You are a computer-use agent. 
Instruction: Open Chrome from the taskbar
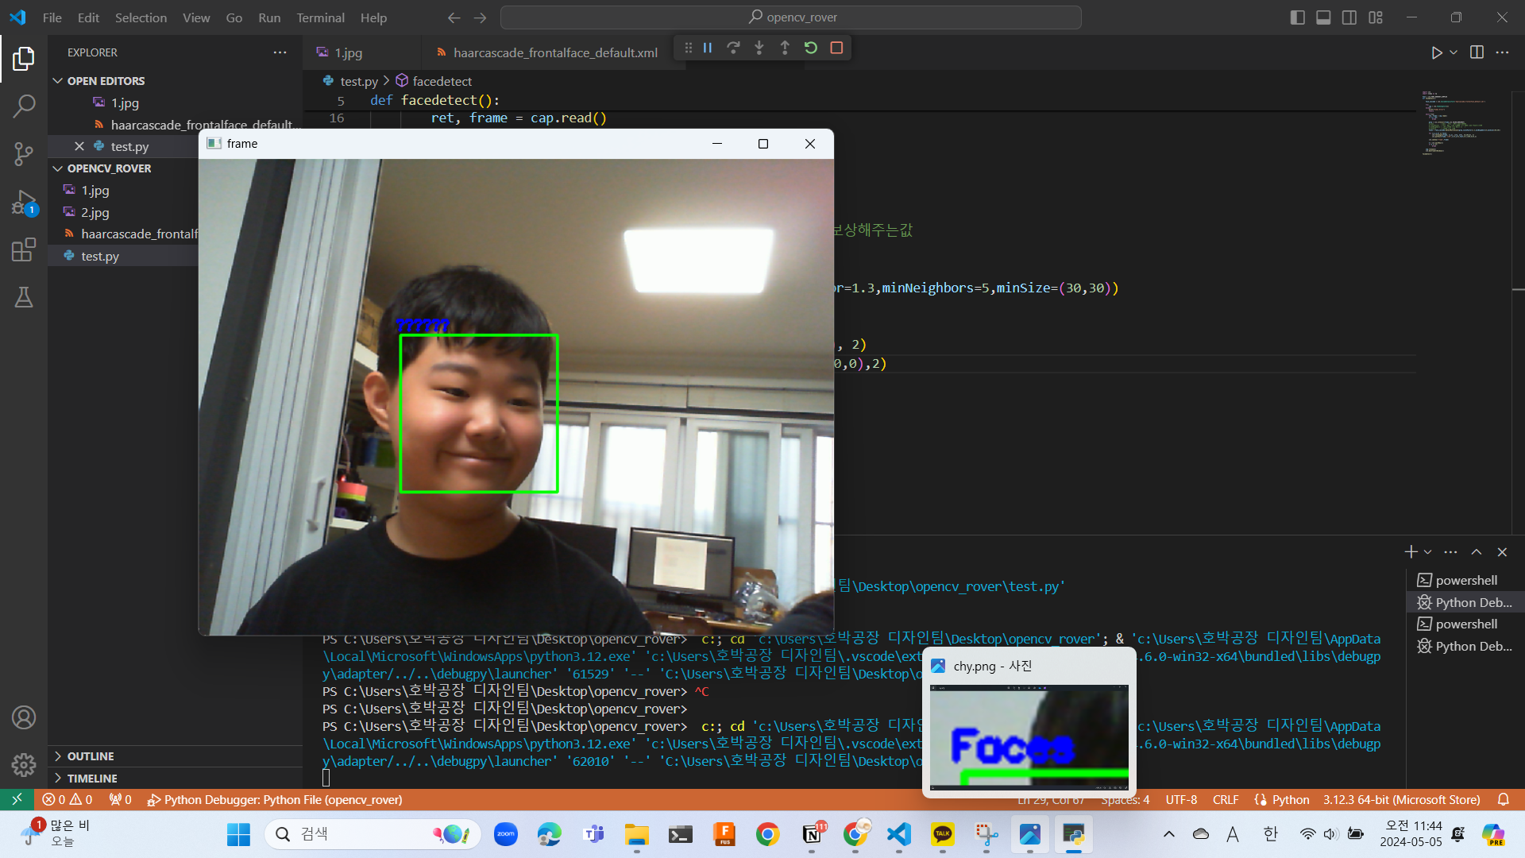(767, 834)
